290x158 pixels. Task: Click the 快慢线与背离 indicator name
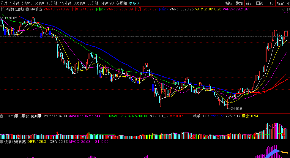tap(15, 142)
